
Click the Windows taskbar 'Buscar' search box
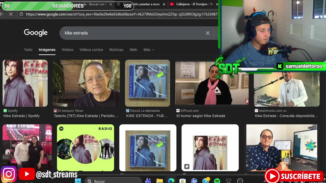click(113, 181)
